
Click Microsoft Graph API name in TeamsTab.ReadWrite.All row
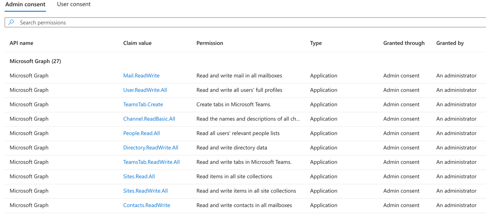coord(29,162)
